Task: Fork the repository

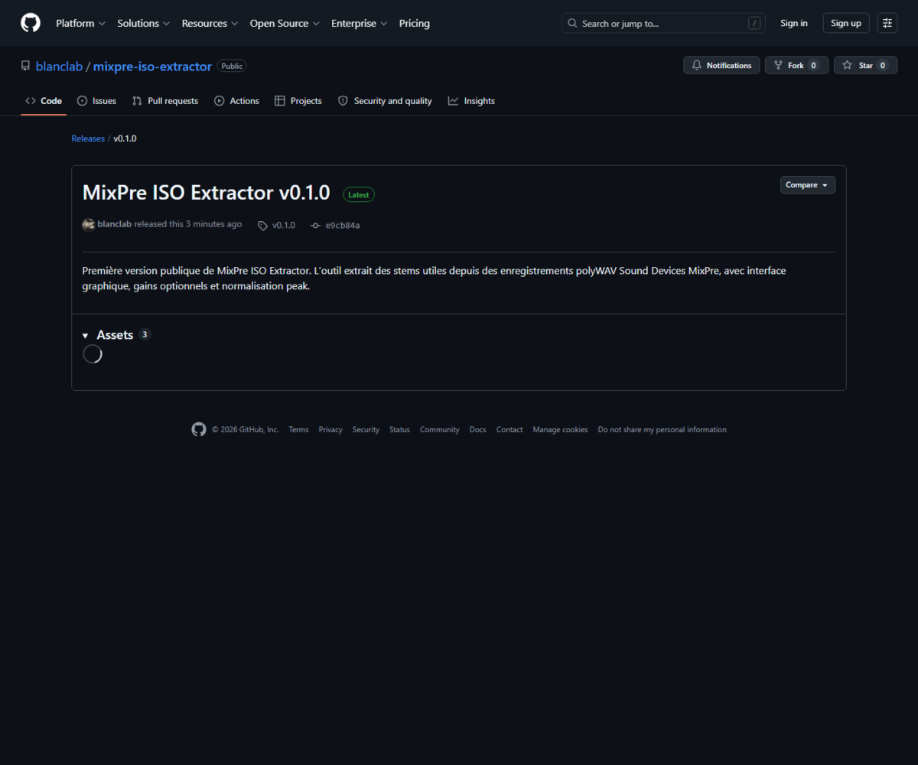Action: 796,65
